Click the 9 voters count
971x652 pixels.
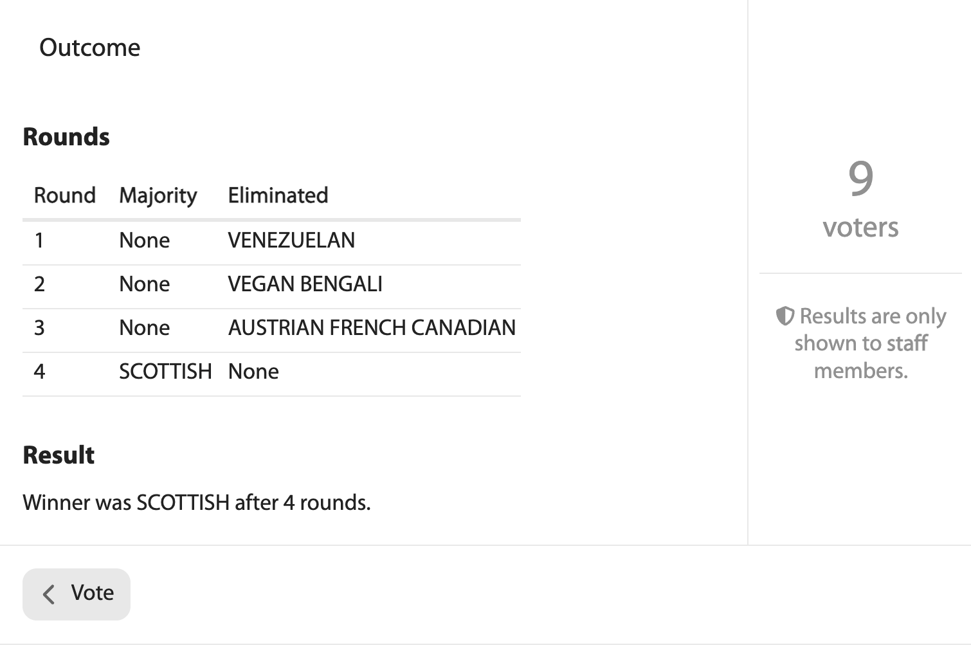(860, 178)
